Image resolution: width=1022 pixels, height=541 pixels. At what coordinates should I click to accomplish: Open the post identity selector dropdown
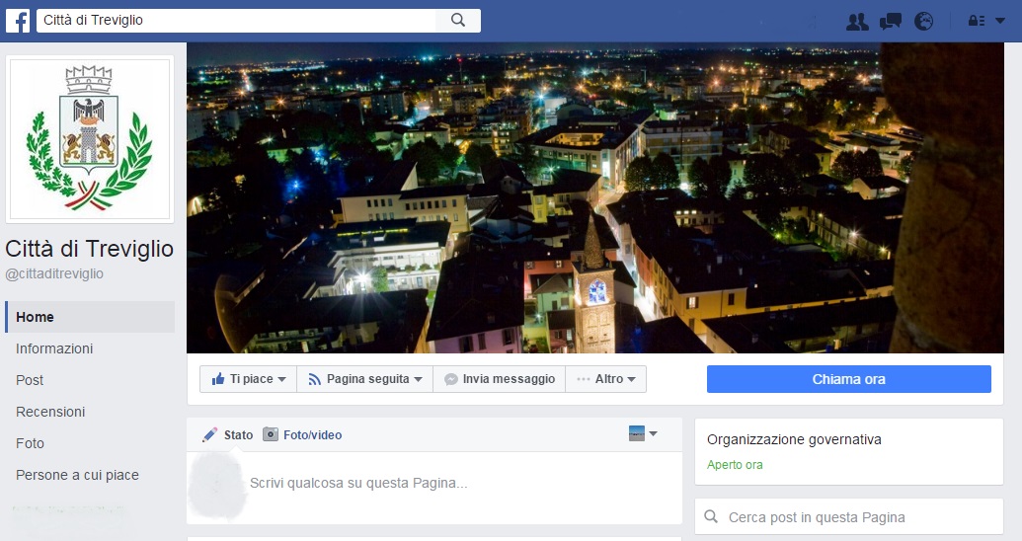(643, 433)
